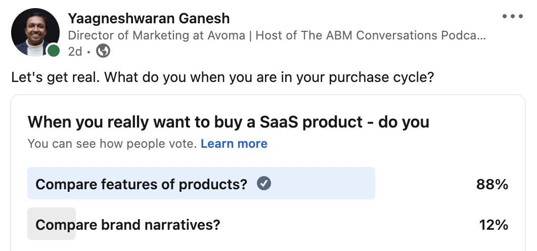
Task: Click the checkmark icon beside Compare features
Action: [x=264, y=183]
